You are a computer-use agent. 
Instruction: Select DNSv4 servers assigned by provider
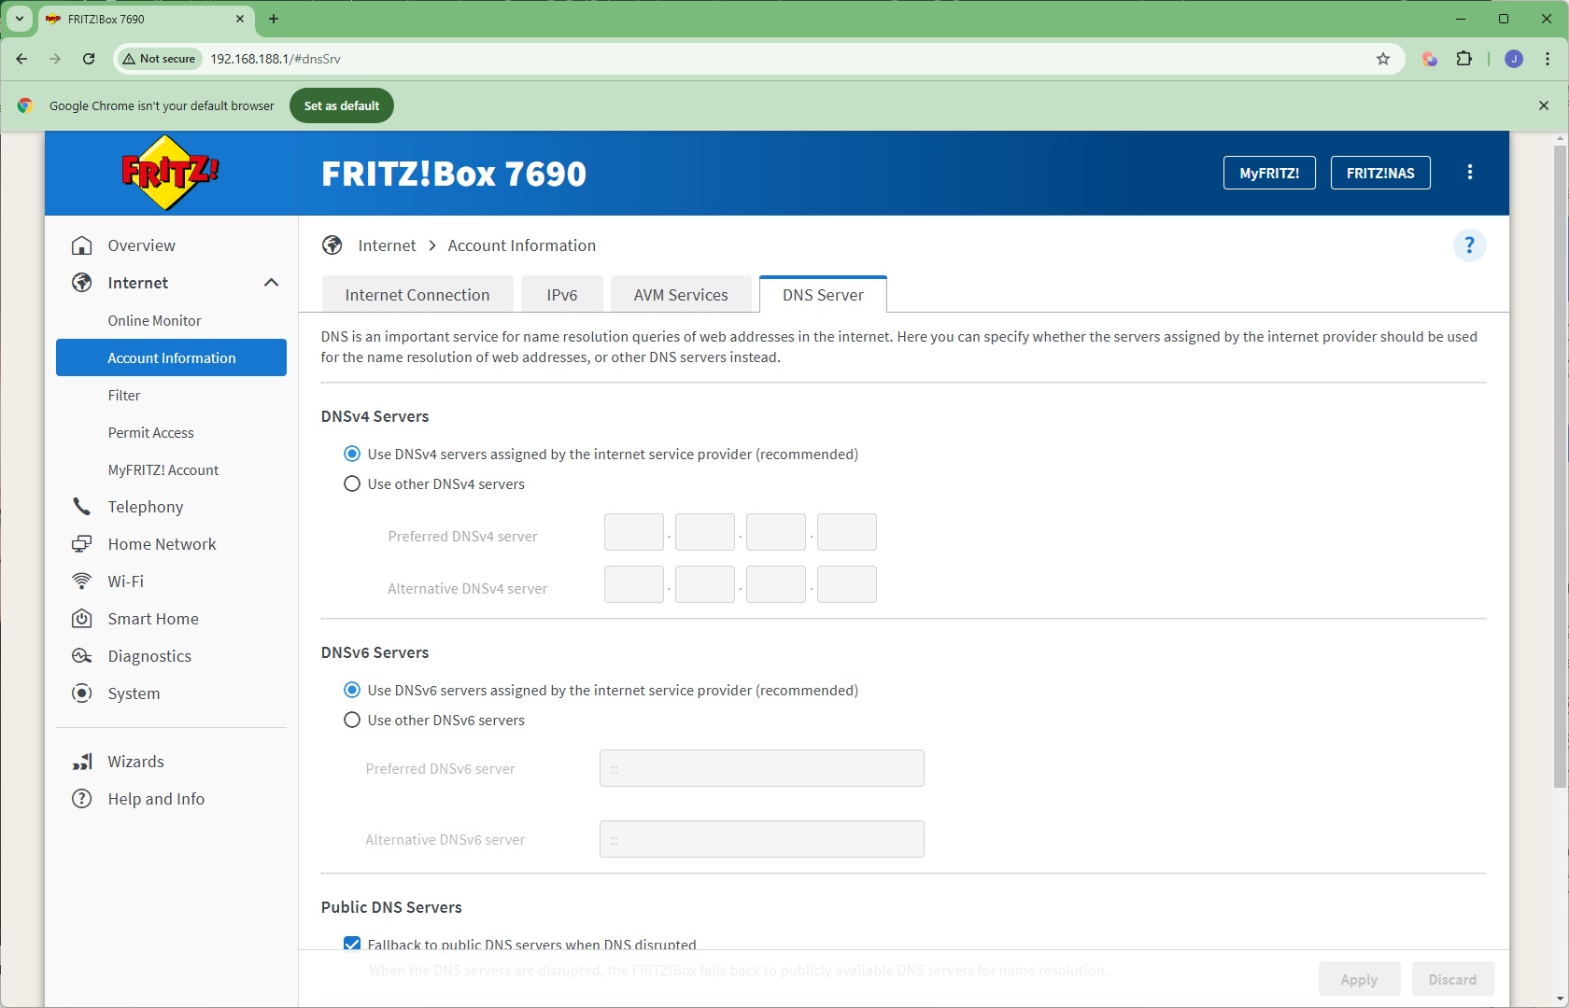click(352, 455)
